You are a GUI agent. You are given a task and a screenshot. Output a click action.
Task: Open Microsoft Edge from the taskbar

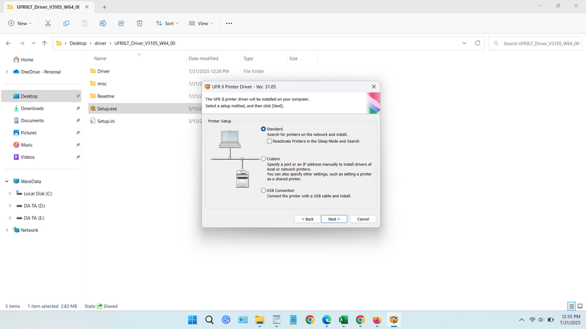click(x=326, y=320)
